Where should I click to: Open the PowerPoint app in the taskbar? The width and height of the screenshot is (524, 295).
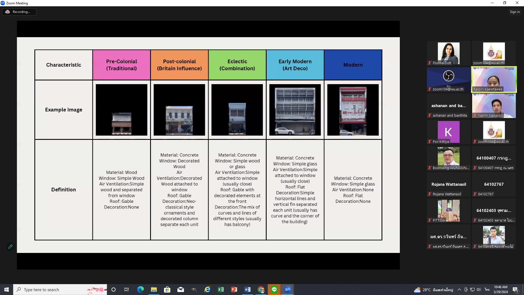(x=234, y=290)
